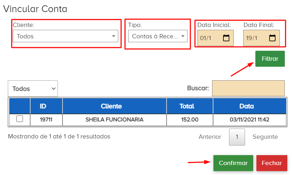Viewport: 293px width, 175px height.
Task: Expand the Cliente dropdown
Action: (65, 36)
